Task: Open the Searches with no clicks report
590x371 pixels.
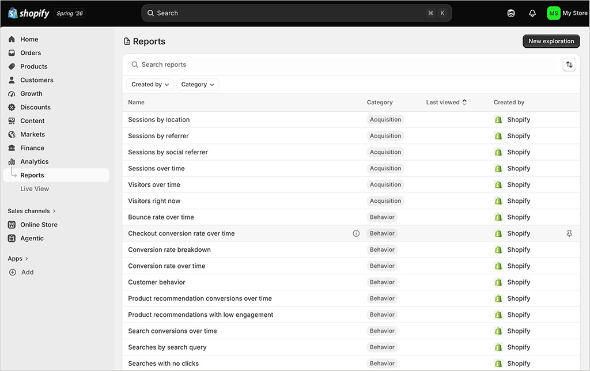Action: coord(163,364)
